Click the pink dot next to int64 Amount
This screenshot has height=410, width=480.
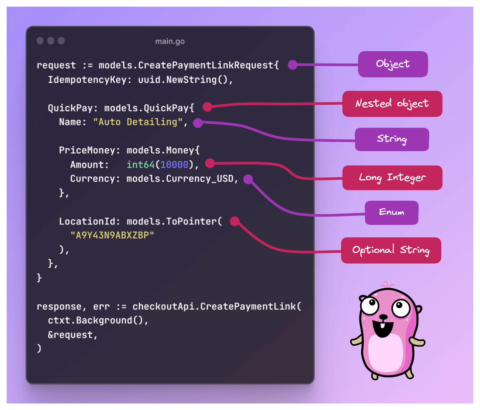[x=210, y=163]
